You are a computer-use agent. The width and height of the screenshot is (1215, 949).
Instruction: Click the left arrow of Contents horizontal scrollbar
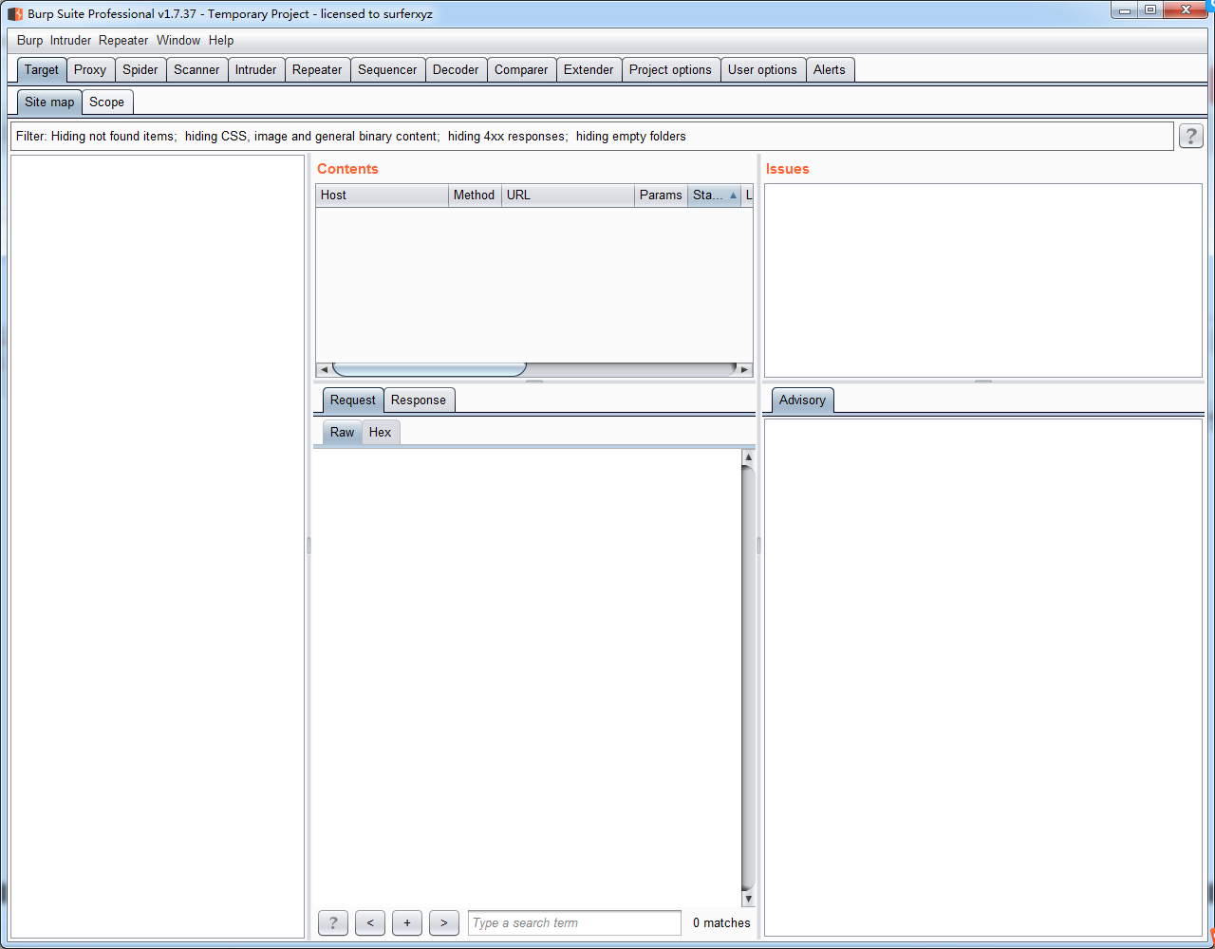click(x=324, y=369)
